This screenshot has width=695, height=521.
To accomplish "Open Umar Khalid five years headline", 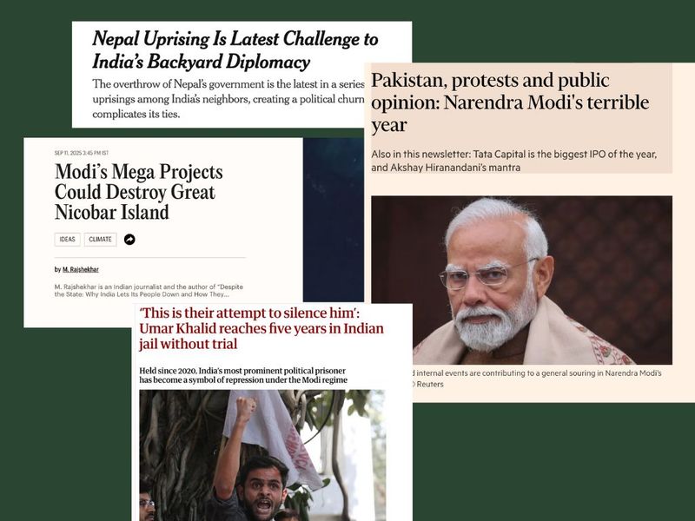I will [x=261, y=328].
